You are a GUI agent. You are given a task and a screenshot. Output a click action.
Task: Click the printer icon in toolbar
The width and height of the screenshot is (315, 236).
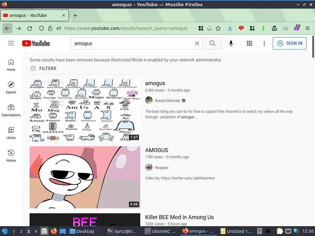click(274, 28)
